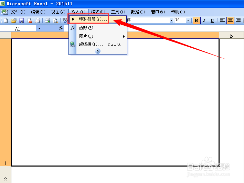This screenshot has height=183, width=244.
Task: Print with the printer icon
Action: pos(47,21)
